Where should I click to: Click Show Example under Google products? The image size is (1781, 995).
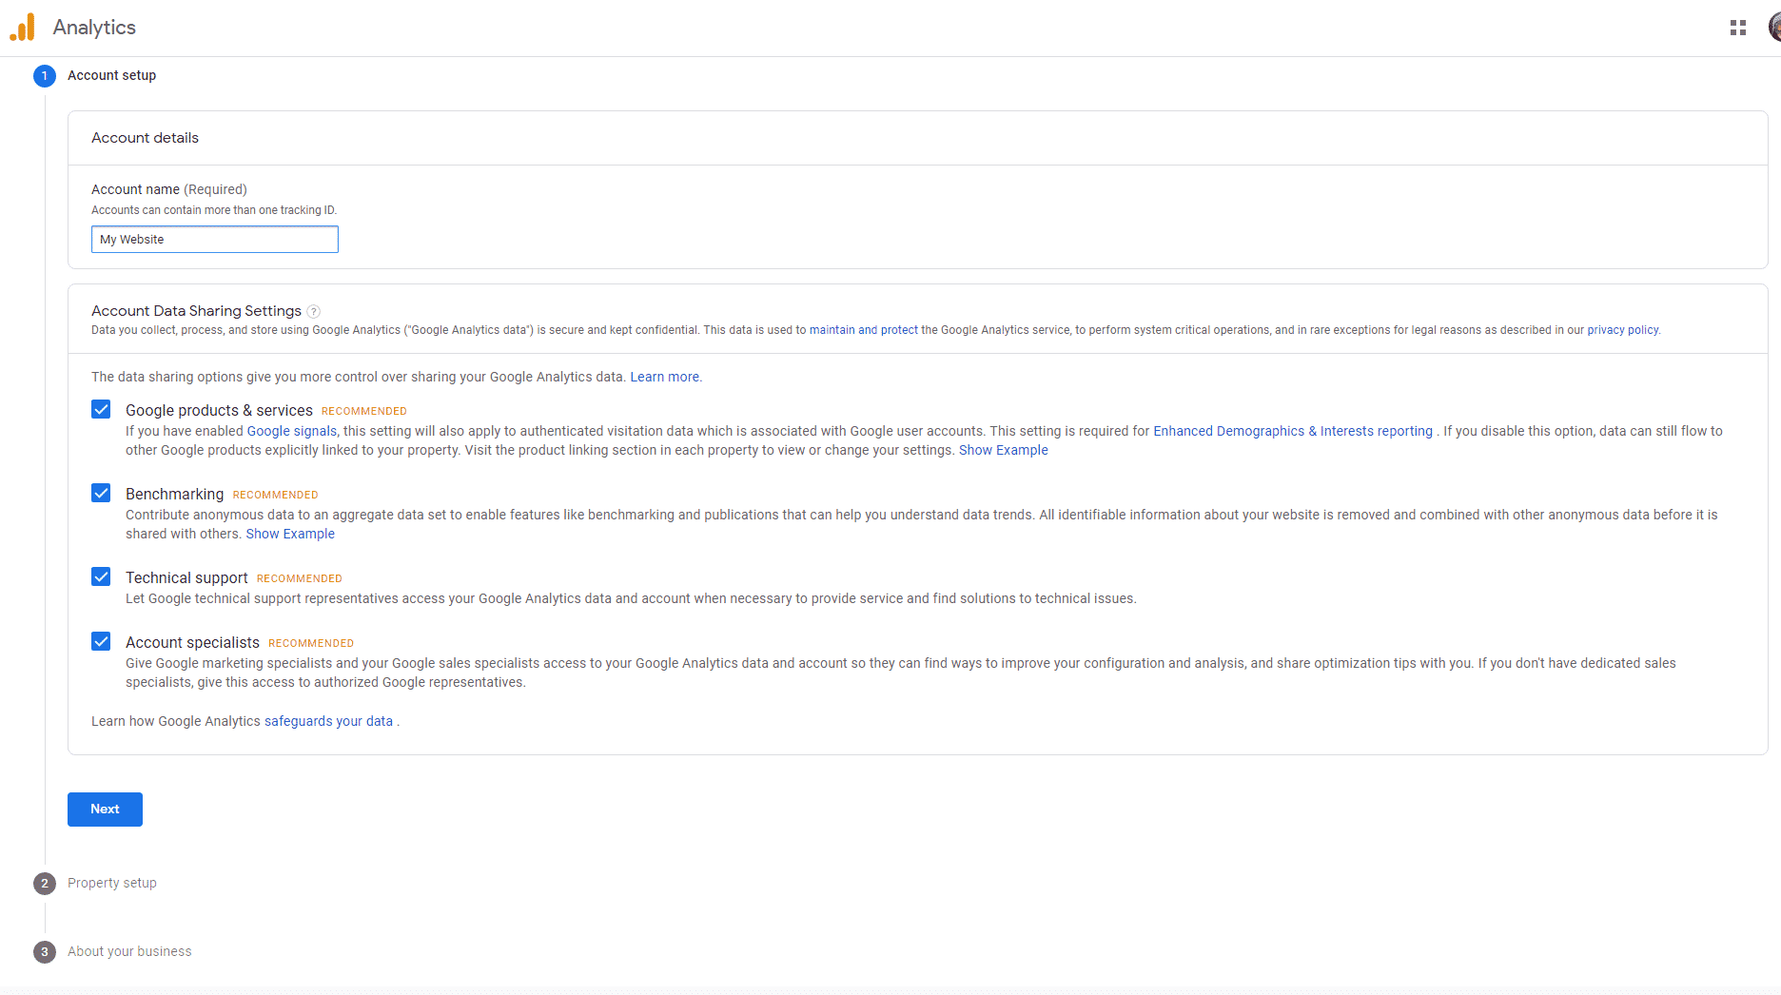point(1004,450)
